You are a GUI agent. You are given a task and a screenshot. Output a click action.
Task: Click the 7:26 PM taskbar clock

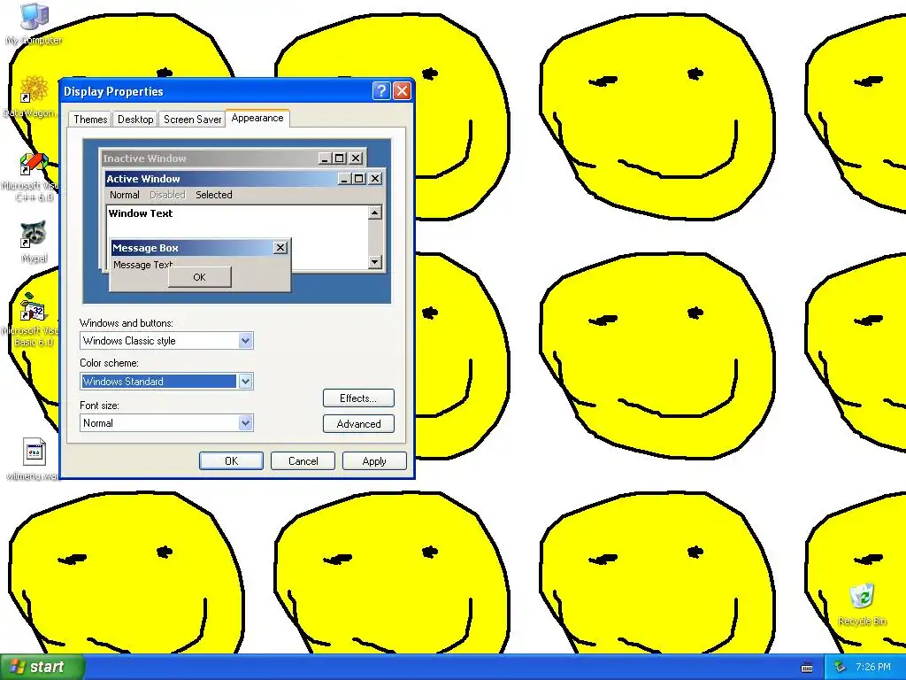[873, 668]
